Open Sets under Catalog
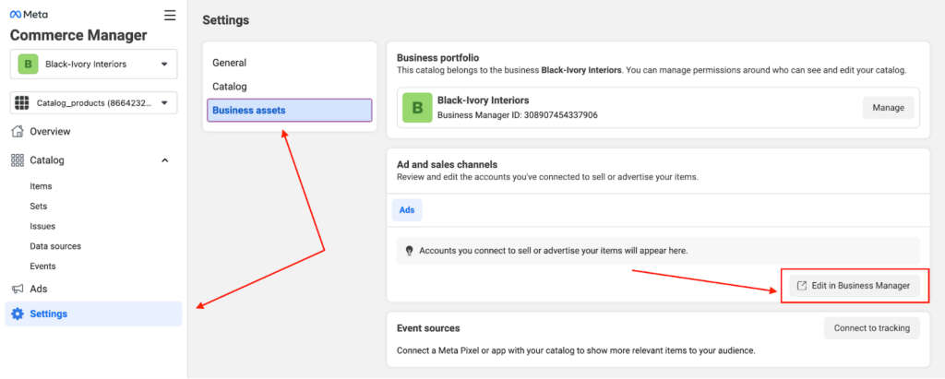 click(39, 206)
